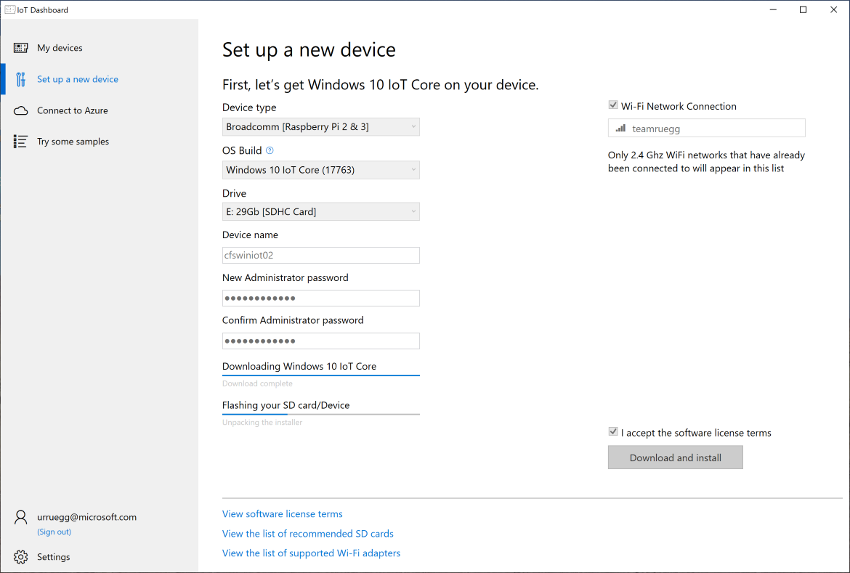The image size is (850, 573).
Task: Click the OS Build help question mark icon
Action: click(x=270, y=151)
